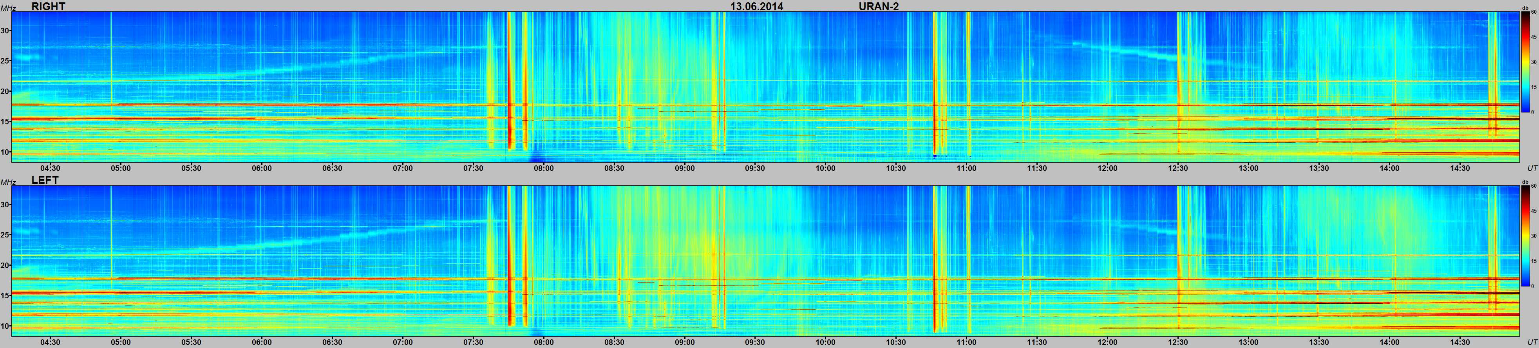Click the 10:30 time tick under LEFT spectrogram

click(896, 342)
